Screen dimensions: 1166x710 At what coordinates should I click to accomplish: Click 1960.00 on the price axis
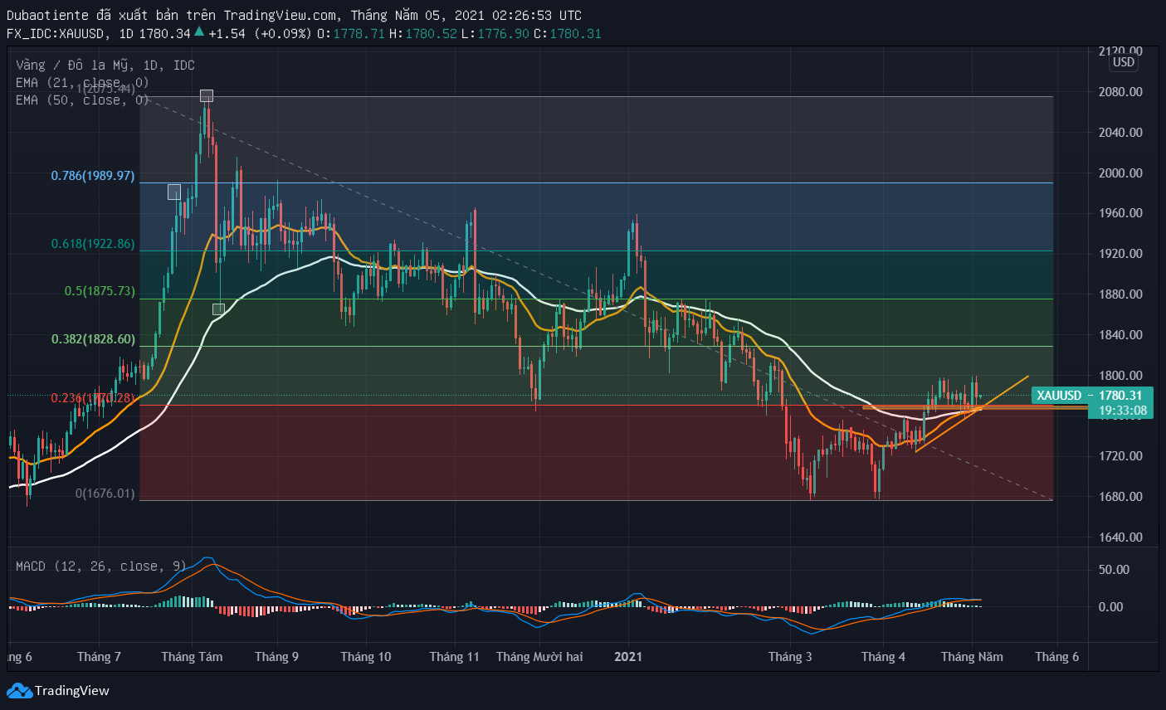[x=1120, y=212]
